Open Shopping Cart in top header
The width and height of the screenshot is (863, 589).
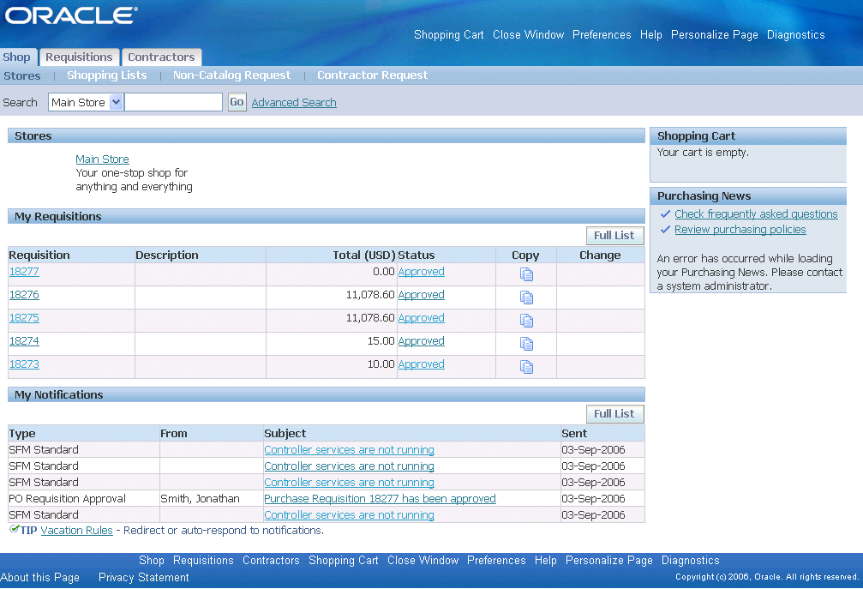448,34
